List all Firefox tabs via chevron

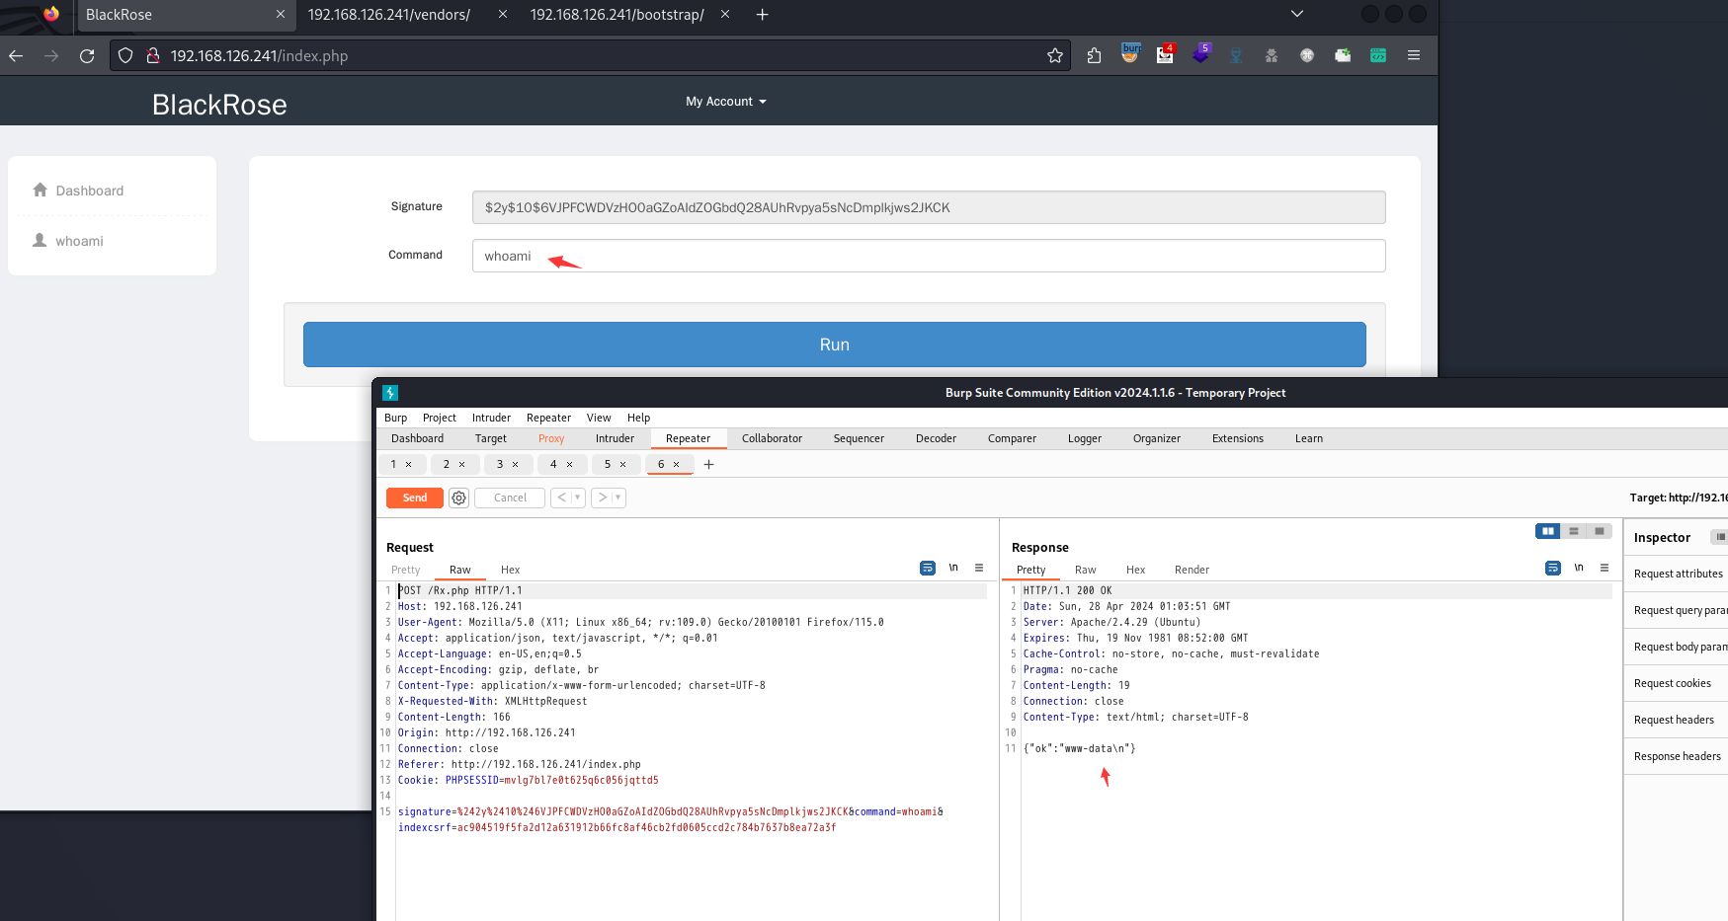coord(1297,14)
